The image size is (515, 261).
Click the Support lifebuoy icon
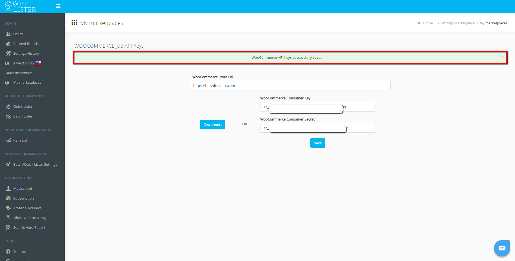(8, 252)
